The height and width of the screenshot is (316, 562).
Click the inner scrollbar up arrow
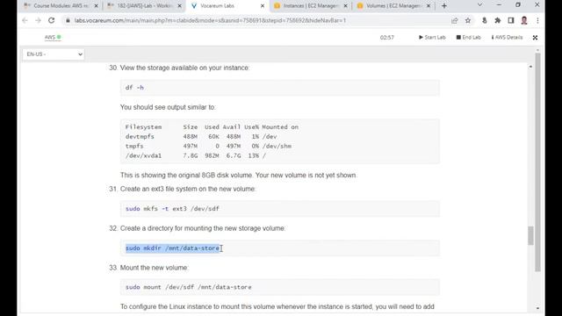point(530,67)
